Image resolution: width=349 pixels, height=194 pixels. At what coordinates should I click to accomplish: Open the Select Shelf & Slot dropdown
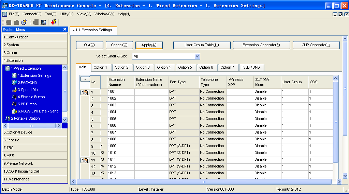(197, 56)
